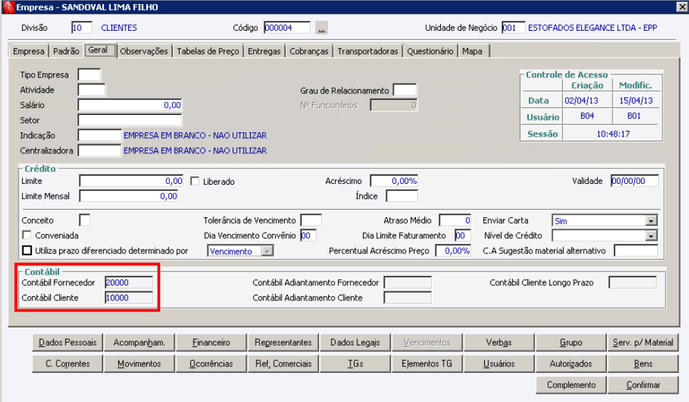Enable the Conveniada checkbox
689x402 pixels.
[x=26, y=235]
